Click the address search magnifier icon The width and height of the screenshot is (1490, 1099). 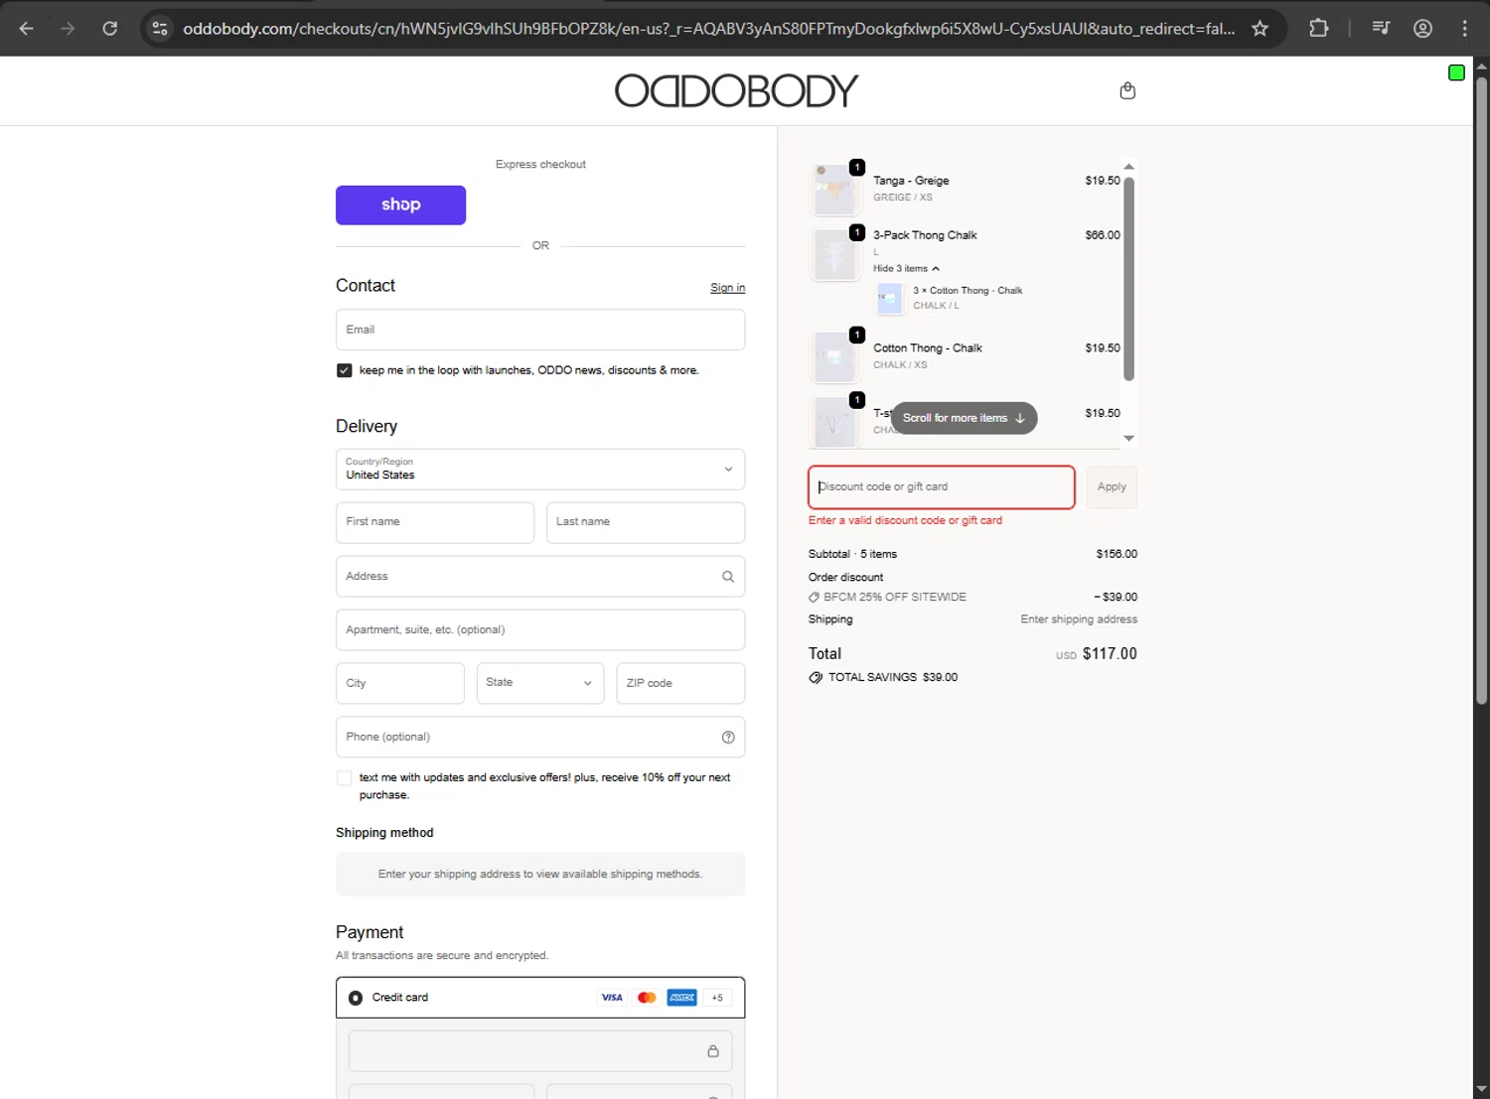coord(728,577)
